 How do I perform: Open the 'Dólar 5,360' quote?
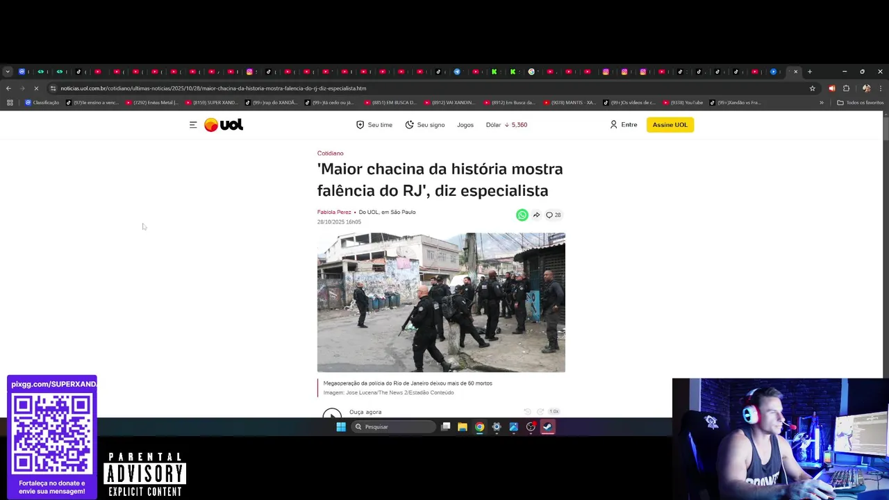coord(506,125)
